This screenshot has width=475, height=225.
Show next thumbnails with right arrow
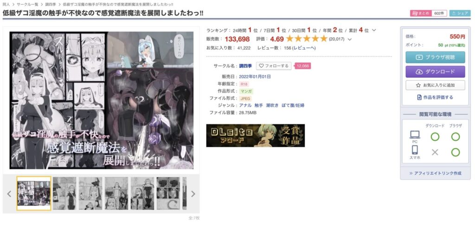[193, 194]
